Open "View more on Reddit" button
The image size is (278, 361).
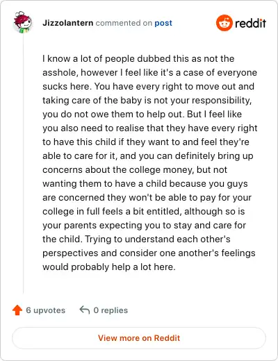(139, 338)
